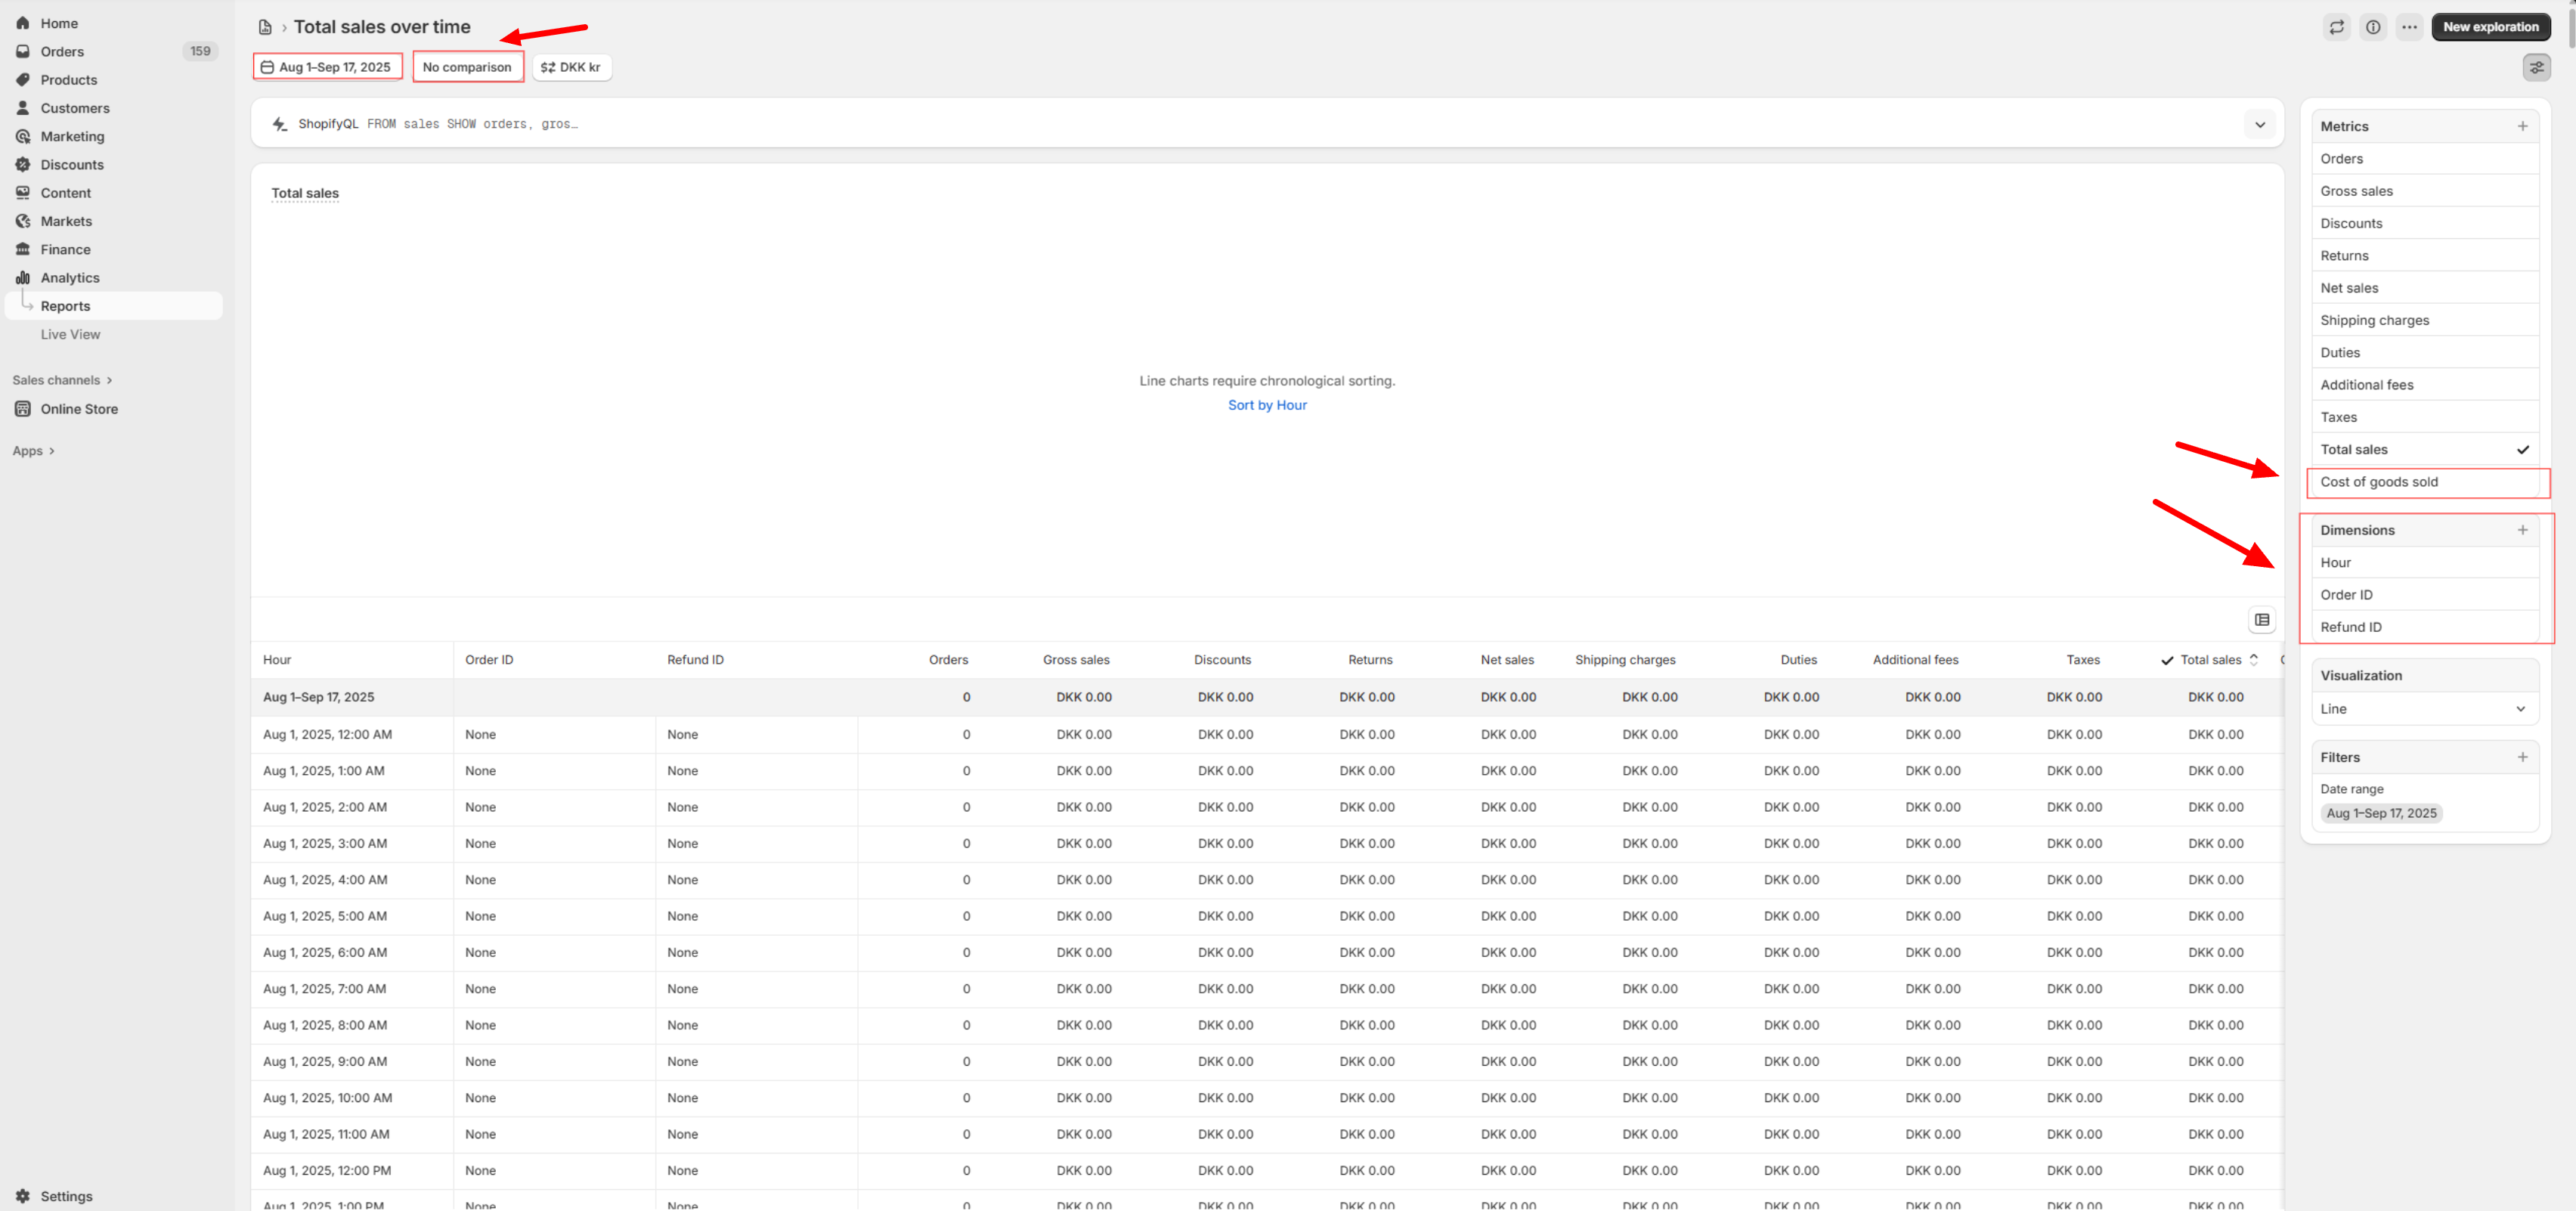Click the Orders count badge 159
The height and width of the screenshot is (1211, 2576).
click(200, 51)
